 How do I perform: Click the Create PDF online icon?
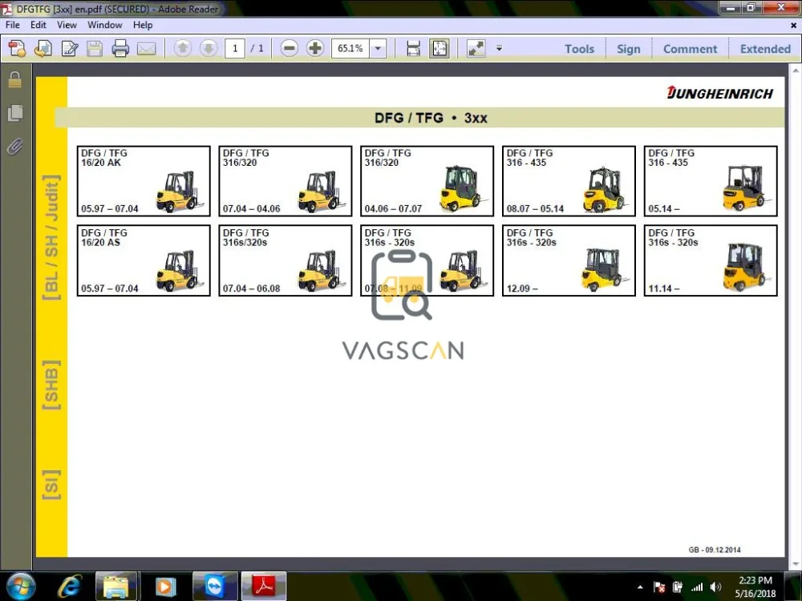coord(17,49)
